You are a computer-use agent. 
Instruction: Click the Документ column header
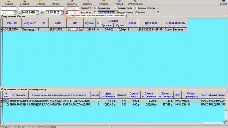coord(29,23)
